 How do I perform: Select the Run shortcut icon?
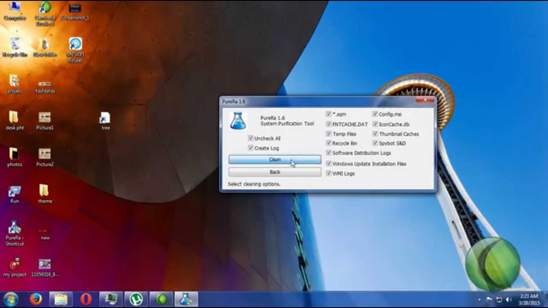coord(15,194)
